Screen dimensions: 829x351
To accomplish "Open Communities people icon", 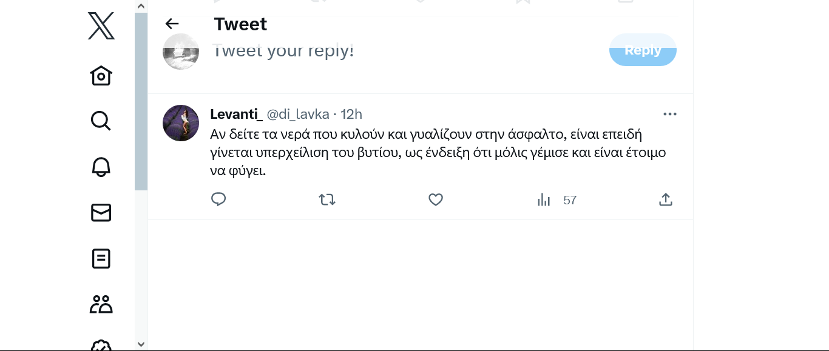I will [101, 304].
